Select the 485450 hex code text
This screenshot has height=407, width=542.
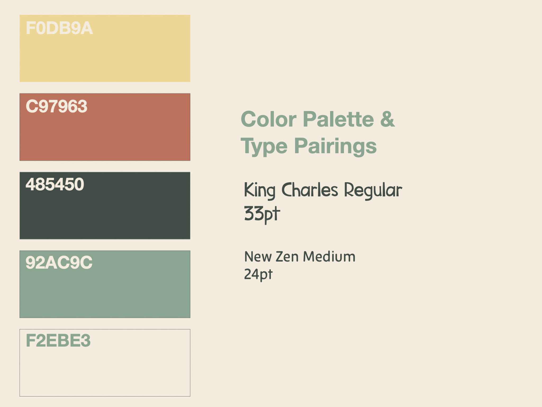pyautogui.click(x=55, y=184)
